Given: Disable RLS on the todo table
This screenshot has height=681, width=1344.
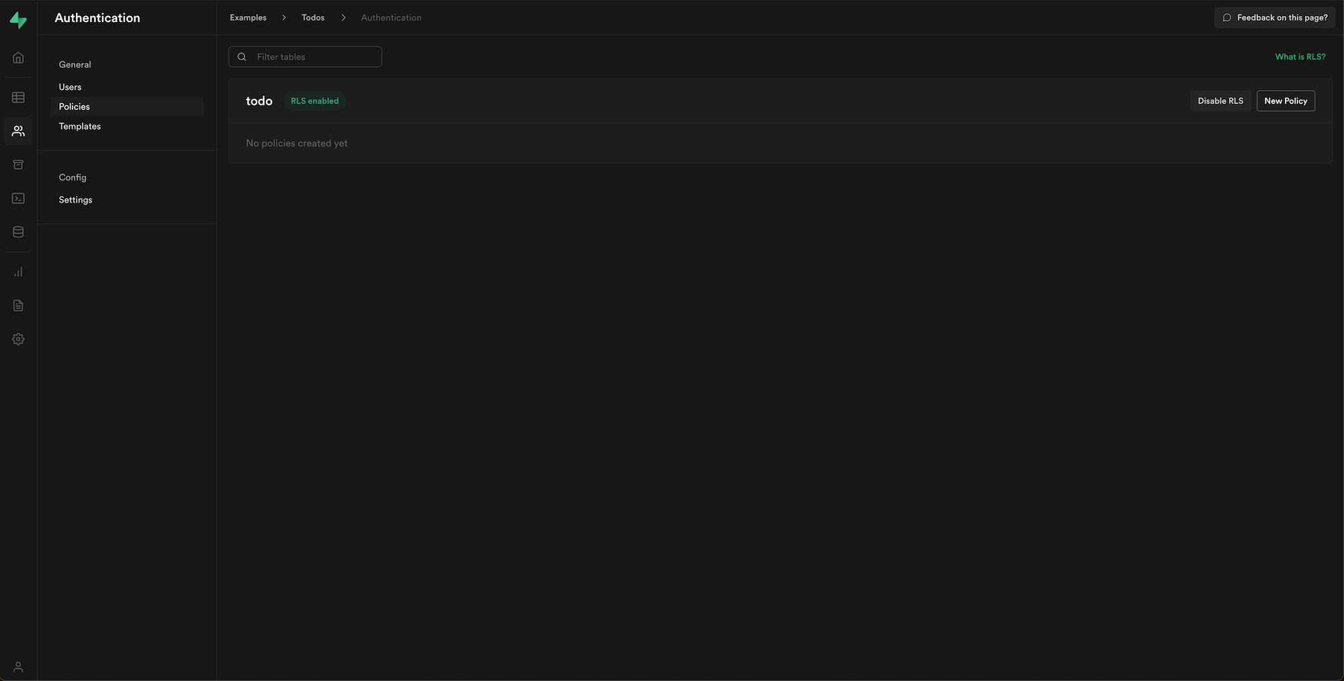Looking at the screenshot, I should coord(1220,100).
